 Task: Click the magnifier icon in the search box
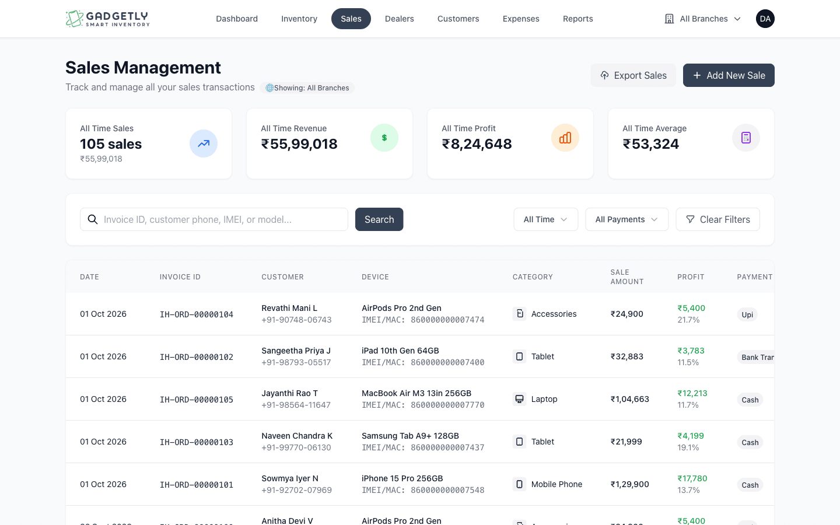[x=93, y=219]
